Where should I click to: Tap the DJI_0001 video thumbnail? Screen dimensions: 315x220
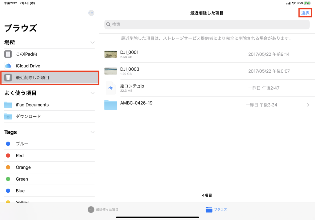point(110,54)
